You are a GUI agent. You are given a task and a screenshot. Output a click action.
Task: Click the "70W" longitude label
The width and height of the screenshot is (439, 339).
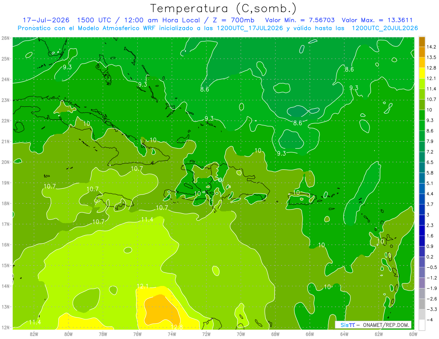(x=241, y=334)
